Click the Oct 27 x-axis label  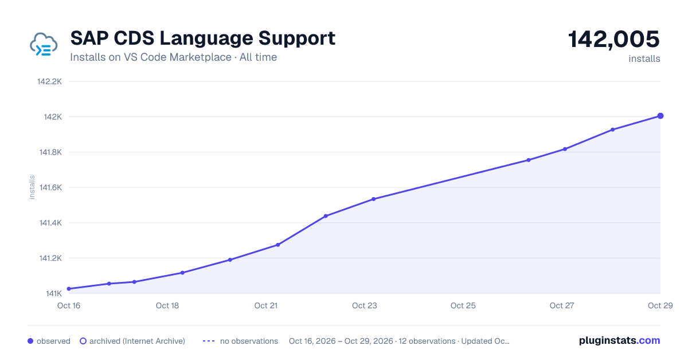[x=562, y=305]
